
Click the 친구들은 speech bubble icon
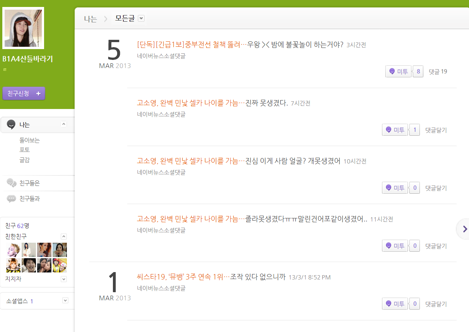[x=12, y=183]
